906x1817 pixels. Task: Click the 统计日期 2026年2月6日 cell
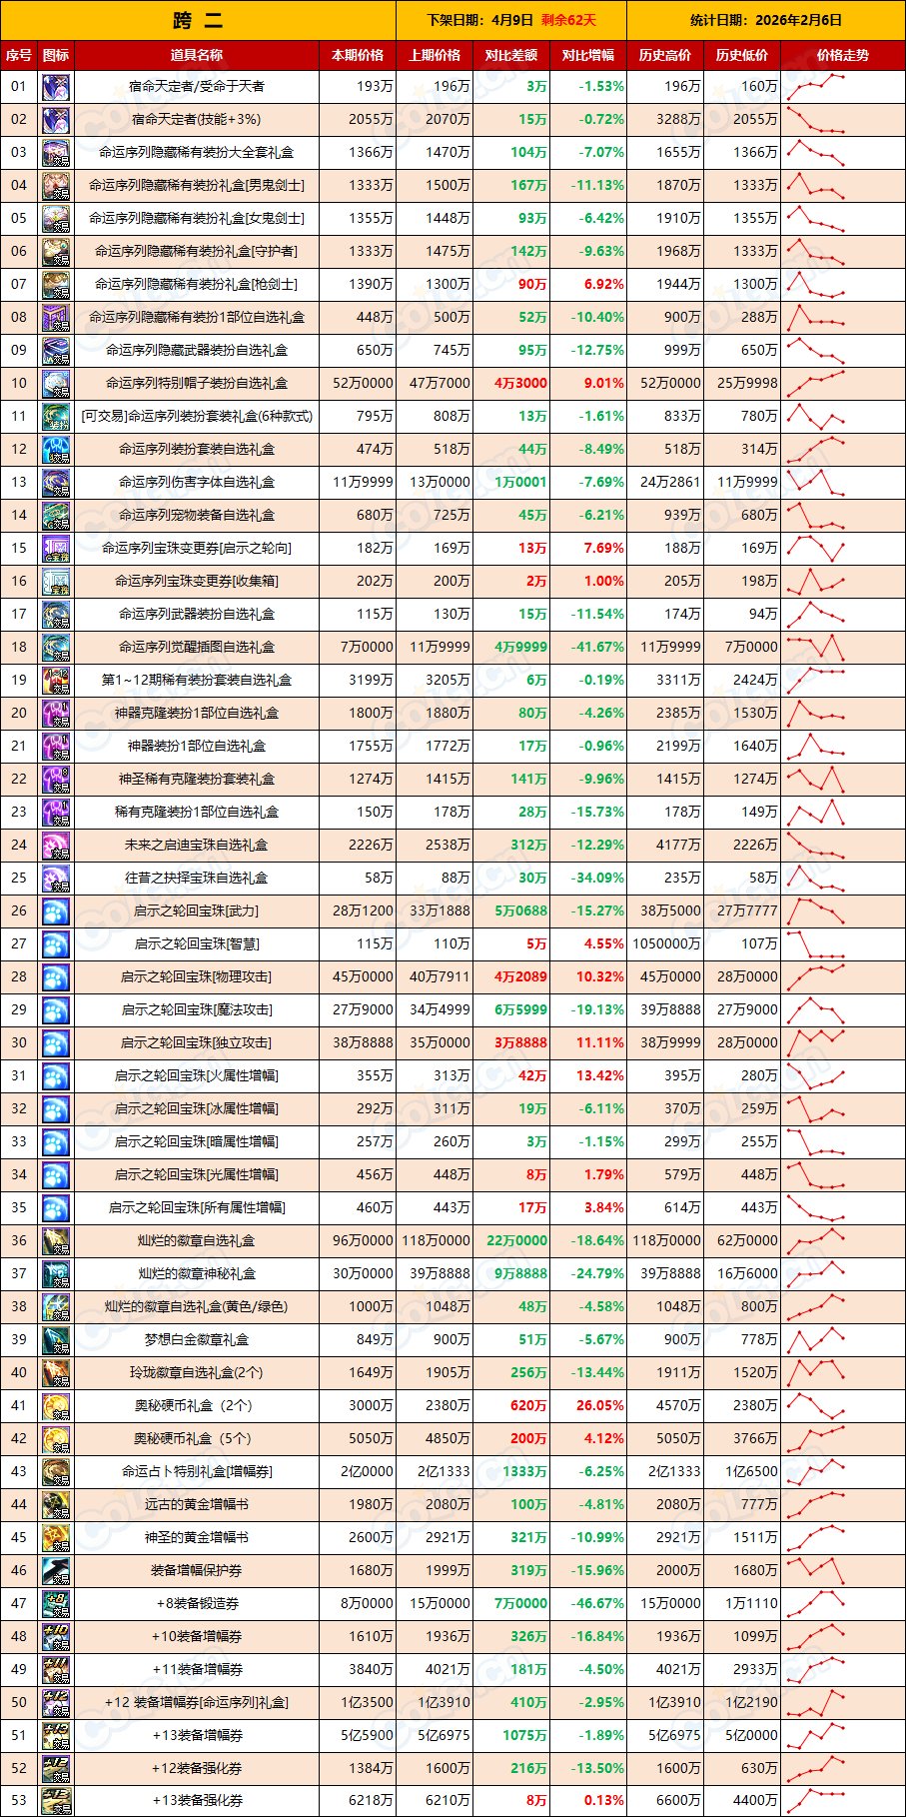click(x=766, y=20)
